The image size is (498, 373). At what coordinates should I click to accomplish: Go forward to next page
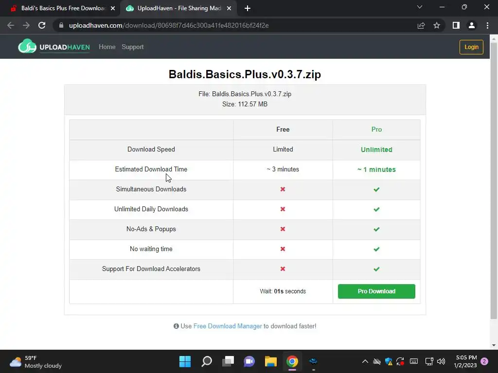point(26,25)
